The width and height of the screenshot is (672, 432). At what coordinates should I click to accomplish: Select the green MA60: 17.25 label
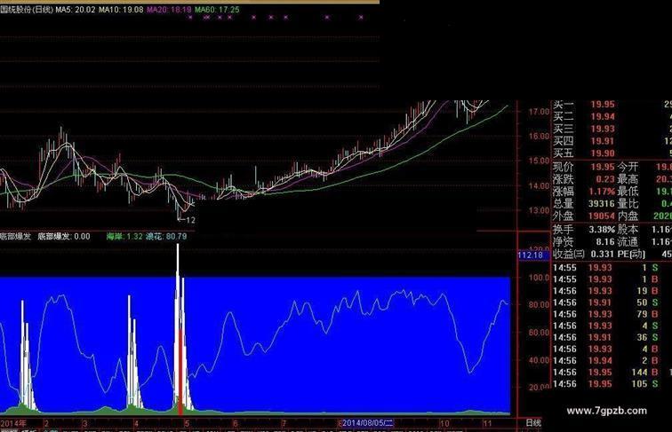tap(217, 10)
